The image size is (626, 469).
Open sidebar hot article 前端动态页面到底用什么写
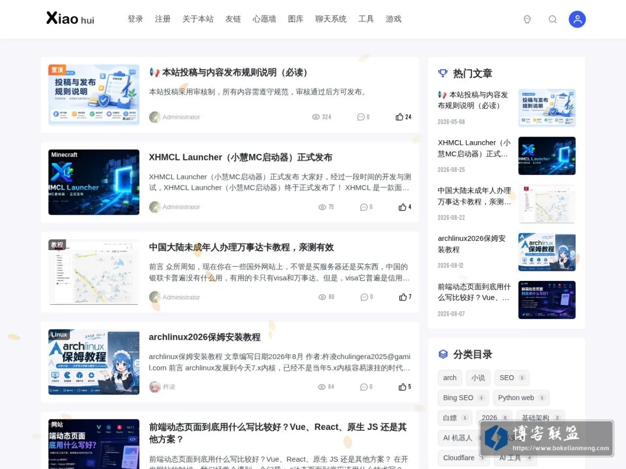click(474, 292)
